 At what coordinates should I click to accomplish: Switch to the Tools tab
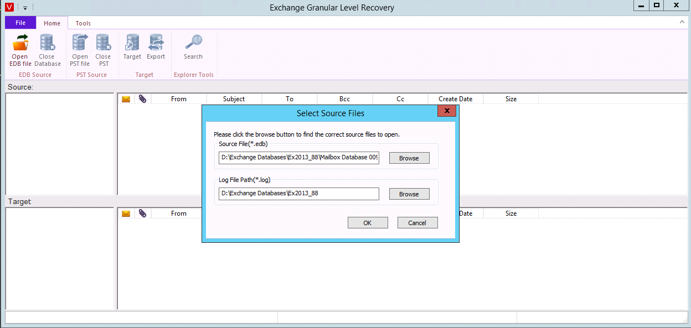[x=83, y=23]
